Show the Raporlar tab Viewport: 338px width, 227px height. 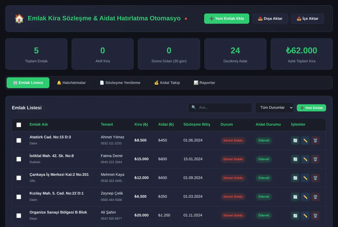(204, 83)
